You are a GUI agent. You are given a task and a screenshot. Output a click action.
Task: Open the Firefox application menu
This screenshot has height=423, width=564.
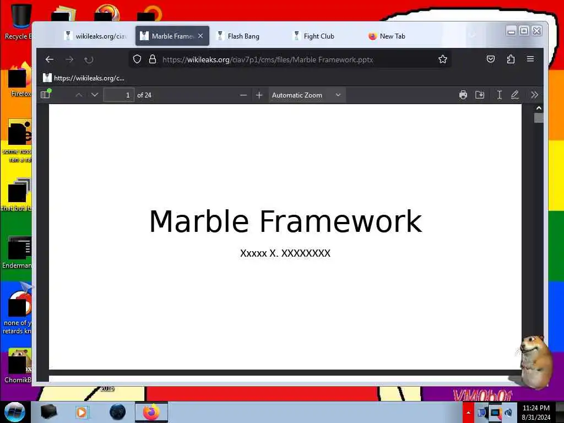pyautogui.click(x=530, y=59)
